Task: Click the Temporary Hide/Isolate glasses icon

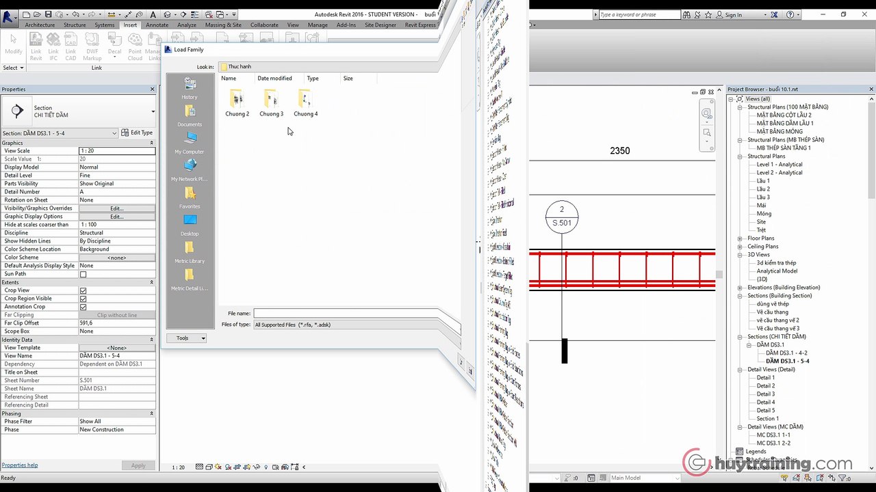Action: pyautogui.click(x=257, y=467)
